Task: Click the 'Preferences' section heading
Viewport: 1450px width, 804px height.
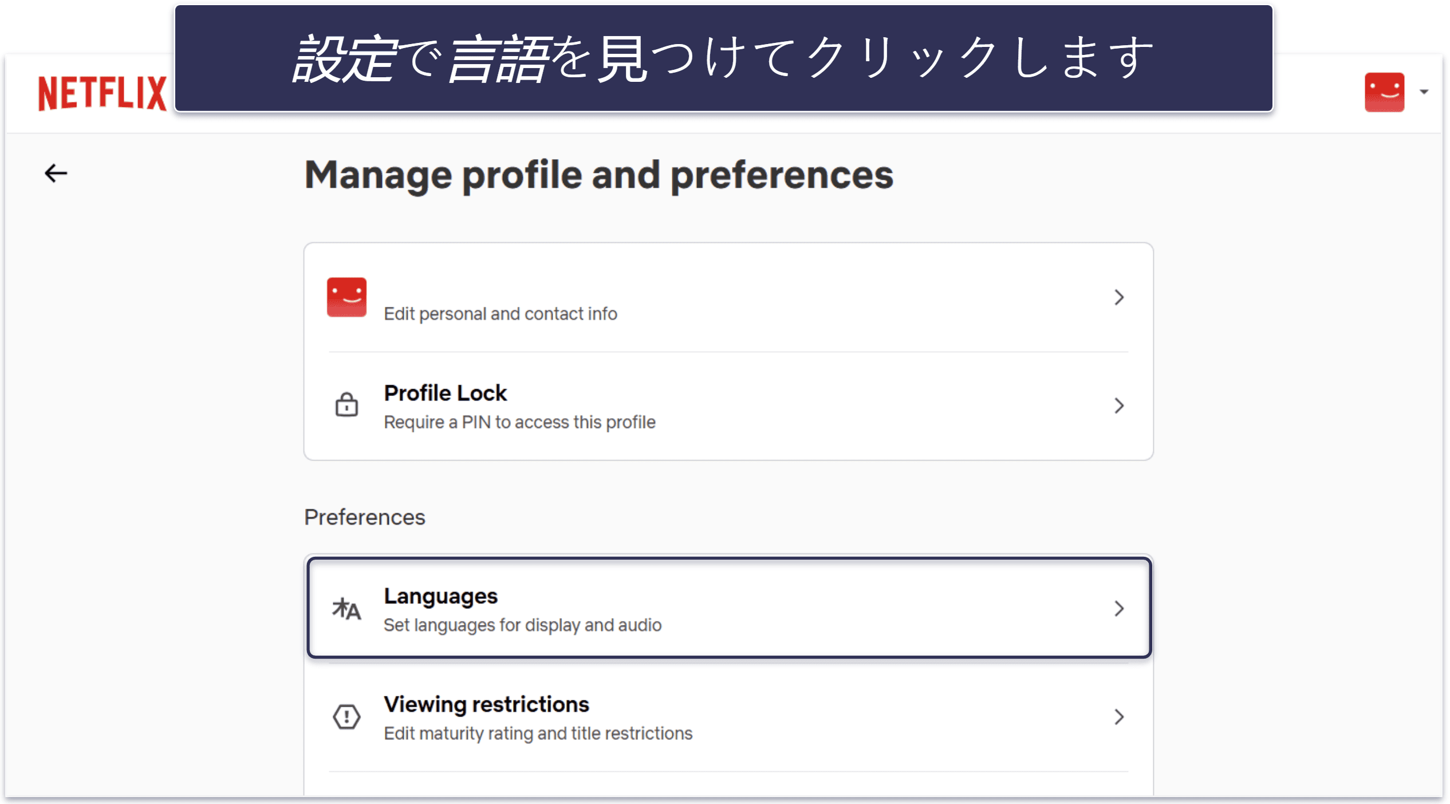Action: click(365, 517)
